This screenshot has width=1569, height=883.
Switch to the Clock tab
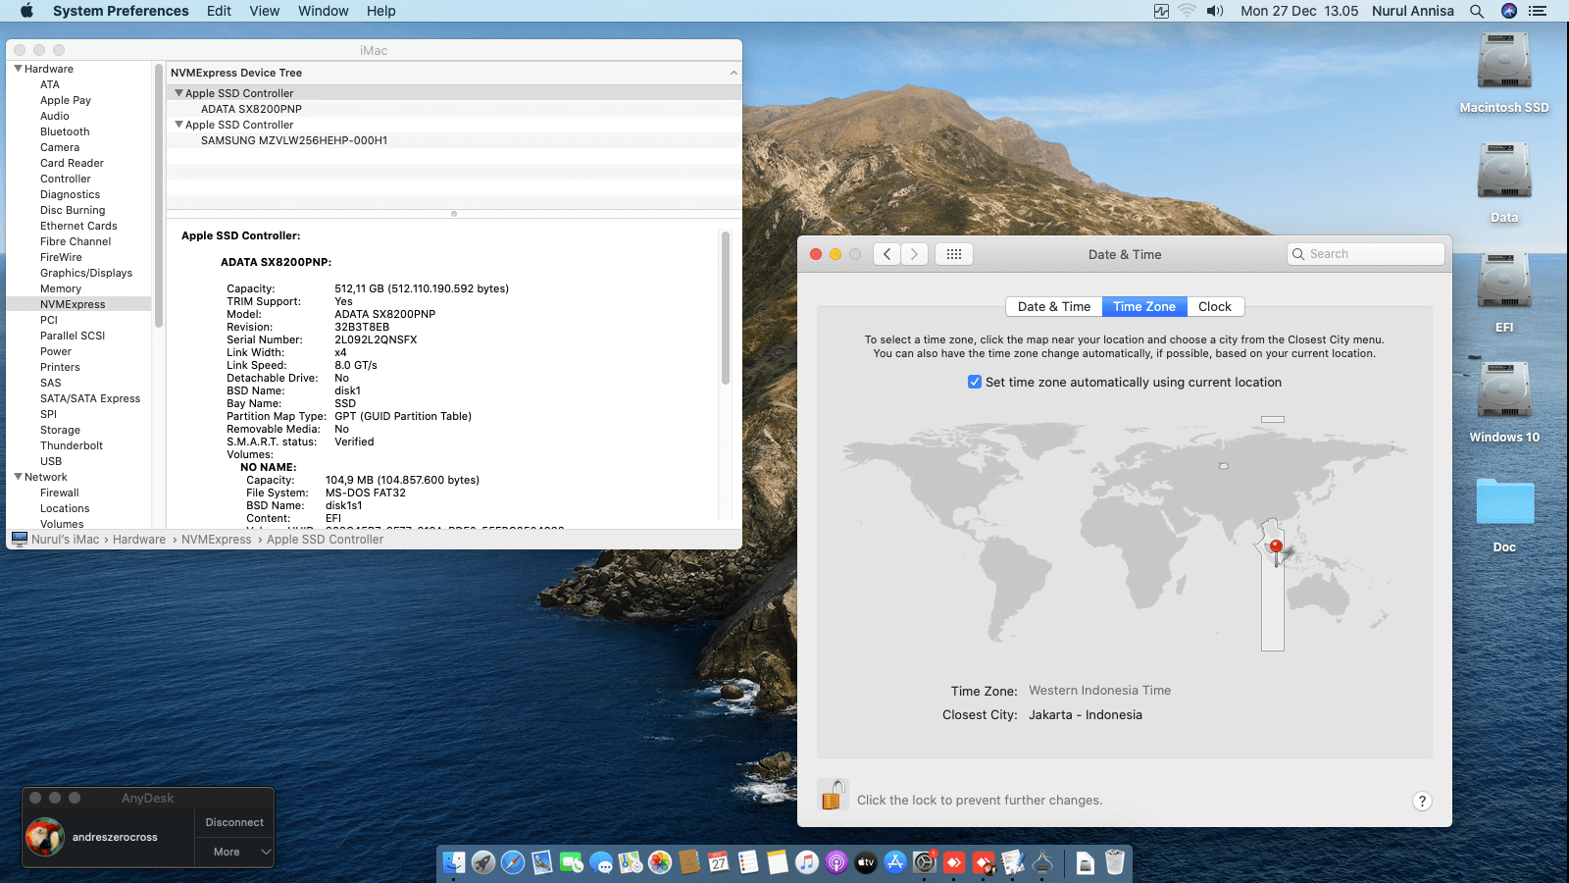click(x=1214, y=307)
